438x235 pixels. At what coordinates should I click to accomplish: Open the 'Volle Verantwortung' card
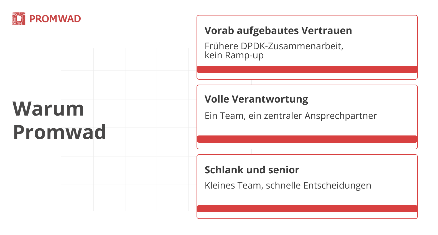point(307,117)
